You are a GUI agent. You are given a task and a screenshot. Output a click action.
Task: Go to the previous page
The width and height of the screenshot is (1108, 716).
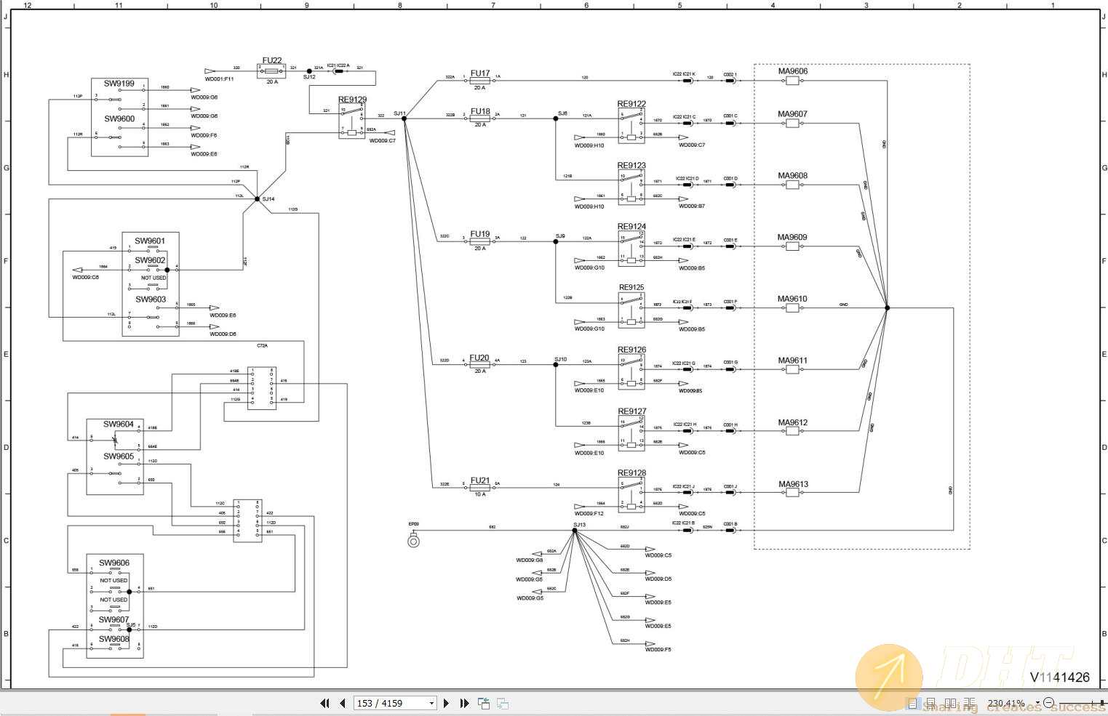click(342, 703)
